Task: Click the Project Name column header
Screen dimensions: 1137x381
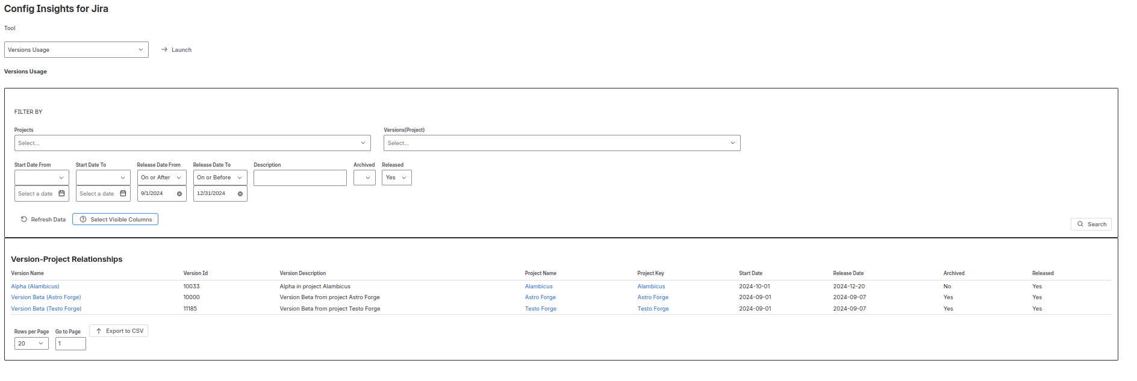Action: [x=541, y=273]
